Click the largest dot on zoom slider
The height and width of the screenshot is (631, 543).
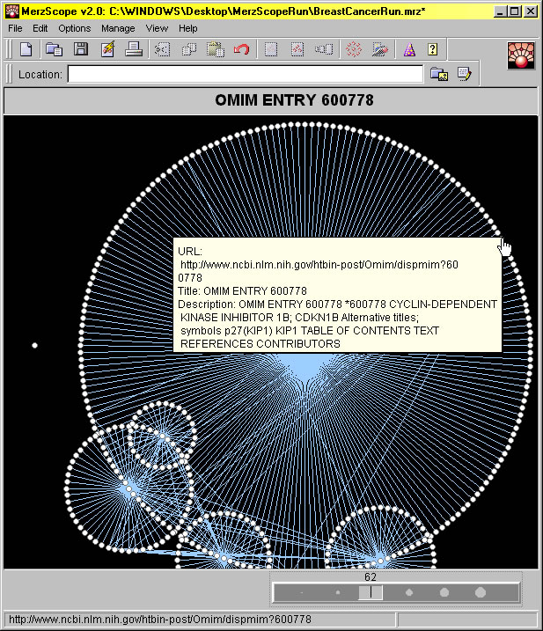click(x=481, y=593)
